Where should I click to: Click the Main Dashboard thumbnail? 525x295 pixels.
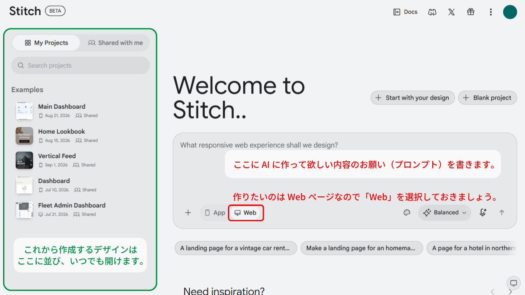click(x=24, y=111)
